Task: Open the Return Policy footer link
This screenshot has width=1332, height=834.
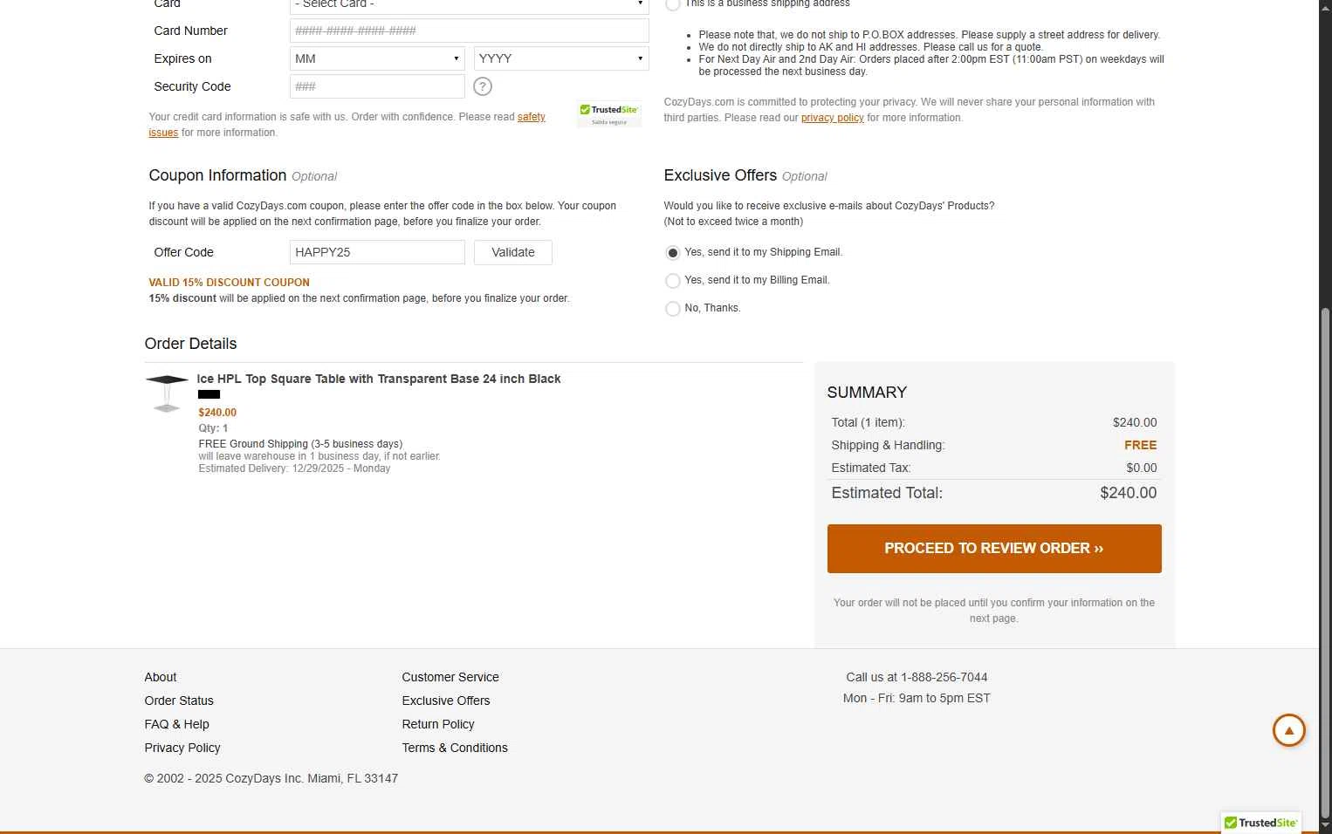Action: [438, 724]
